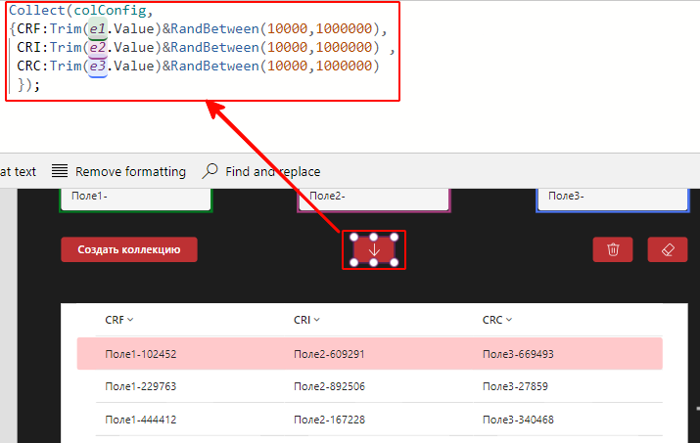Click the e3 reference in formula
Image resolution: width=700 pixels, height=443 pixels.
click(95, 66)
